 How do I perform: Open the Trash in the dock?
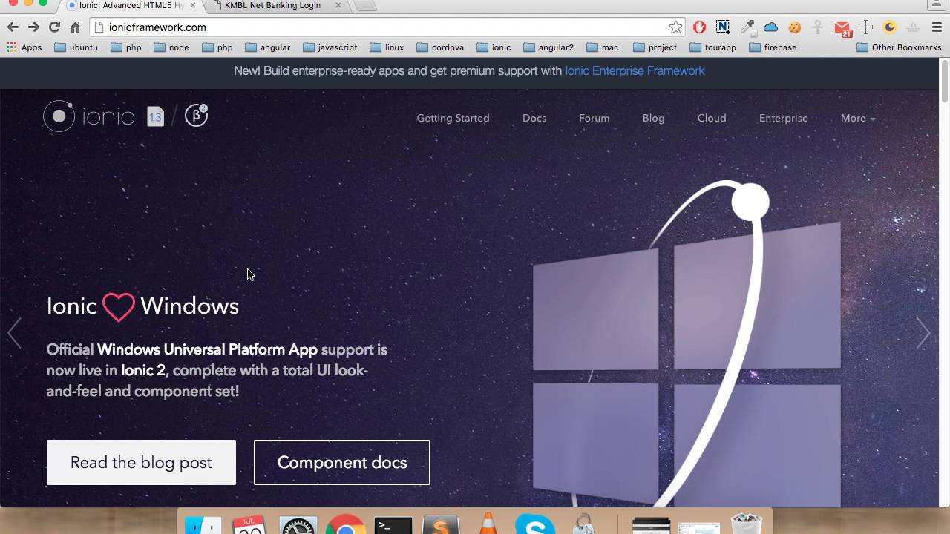pos(746,525)
